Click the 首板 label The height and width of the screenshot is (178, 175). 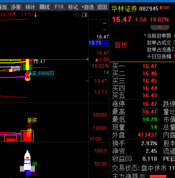(121, 45)
